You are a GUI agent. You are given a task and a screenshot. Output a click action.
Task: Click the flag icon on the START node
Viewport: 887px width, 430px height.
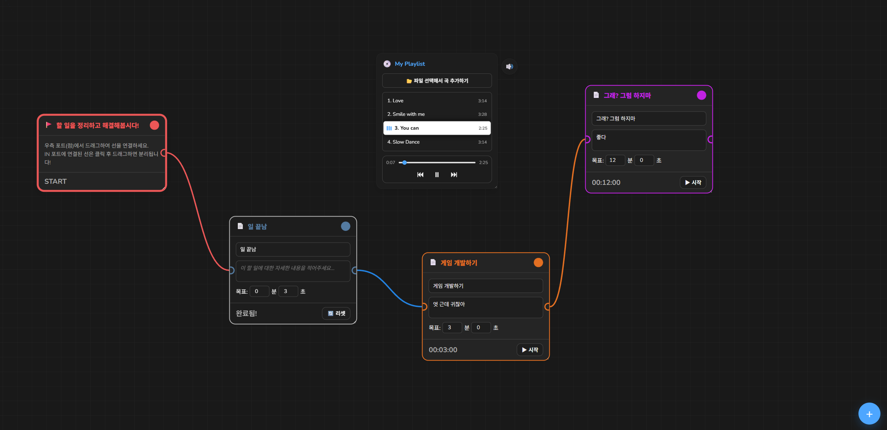[48, 125]
